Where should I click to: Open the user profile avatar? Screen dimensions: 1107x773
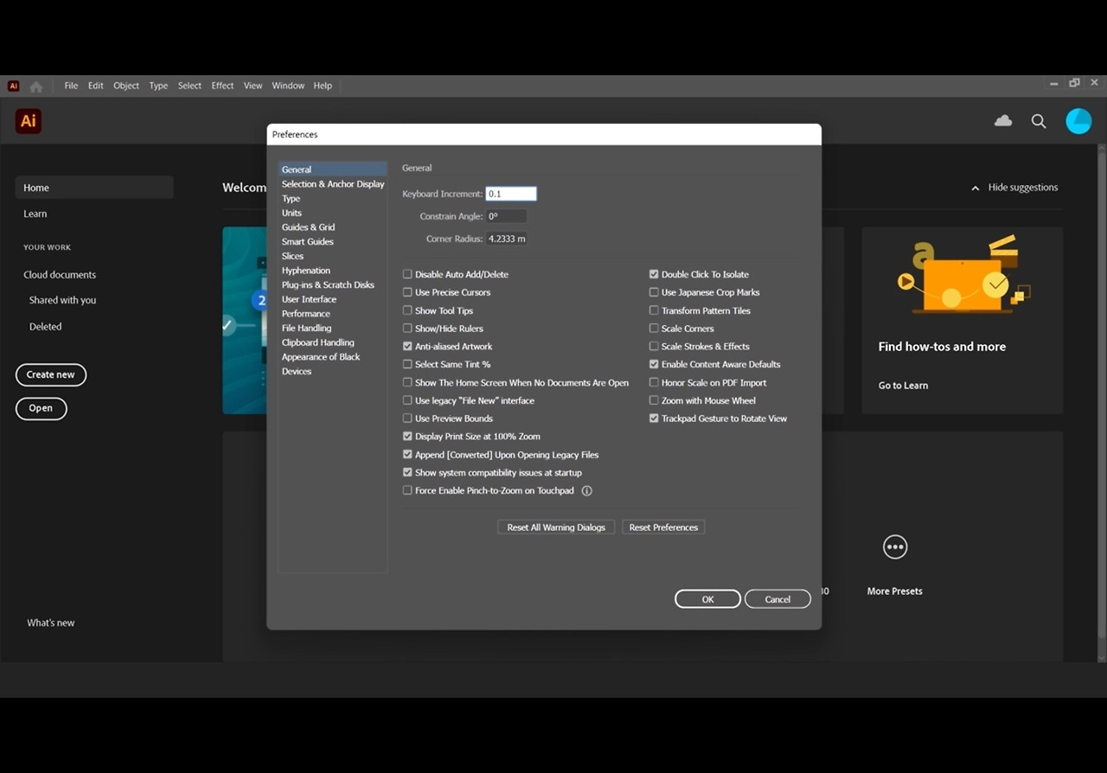point(1078,121)
